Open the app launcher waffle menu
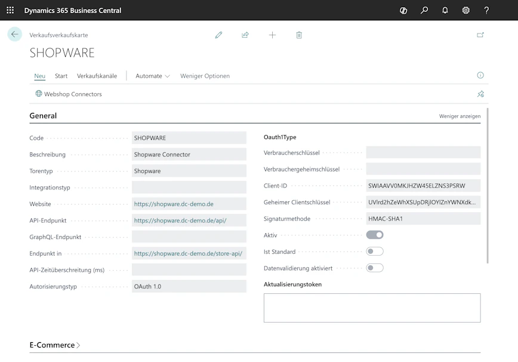518x362 pixels. 10,10
